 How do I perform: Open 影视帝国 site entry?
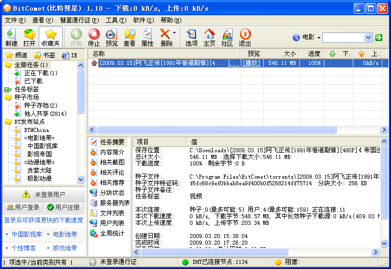pos(39,154)
